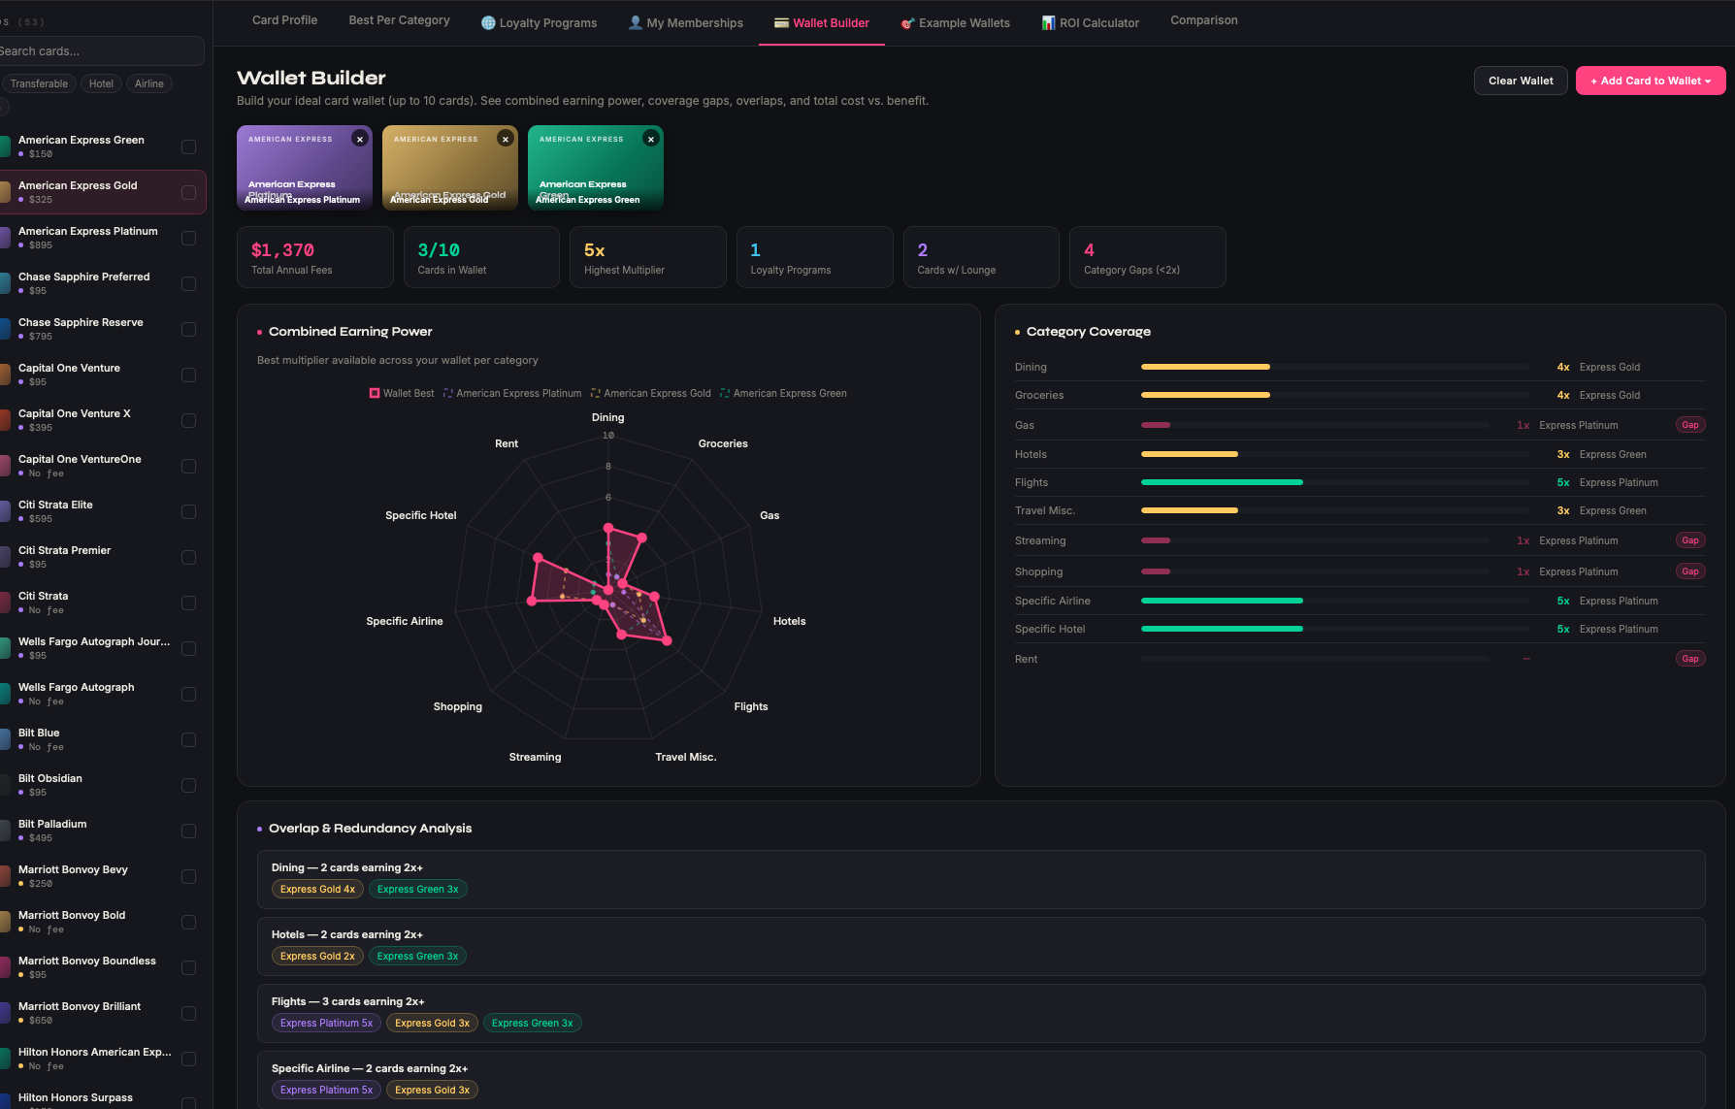The image size is (1735, 1109).
Task: Remove American Express Green card from wallet
Action: 651,139
